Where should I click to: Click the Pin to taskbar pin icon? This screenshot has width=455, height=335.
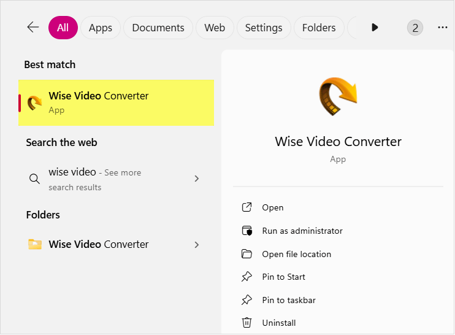pos(247,300)
